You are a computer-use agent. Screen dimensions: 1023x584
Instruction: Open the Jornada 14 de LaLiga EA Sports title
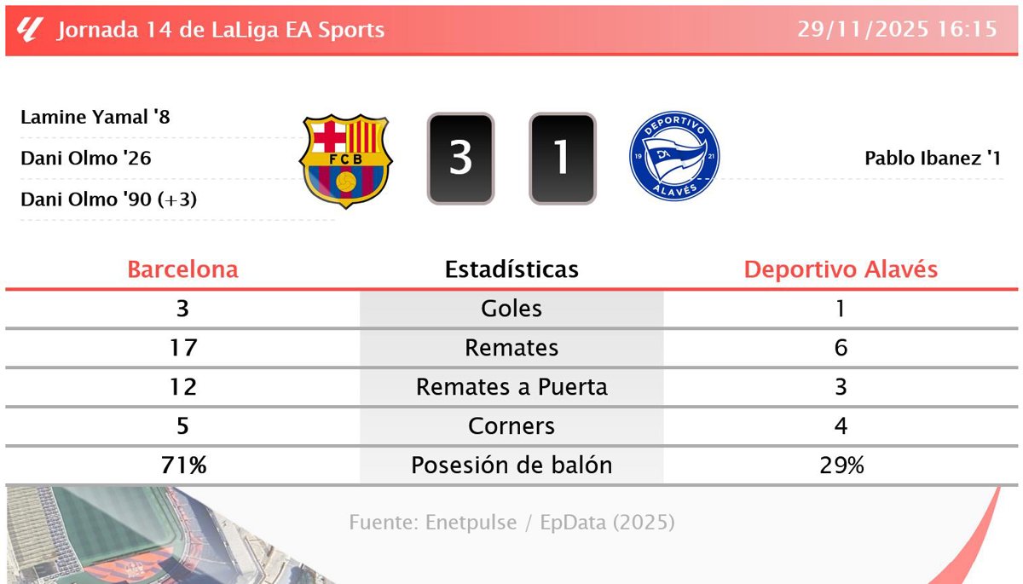pyautogui.click(x=221, y=30)
